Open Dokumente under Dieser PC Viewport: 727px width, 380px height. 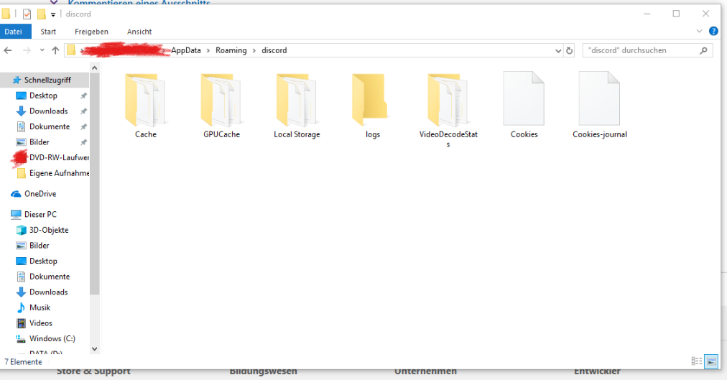49,276
